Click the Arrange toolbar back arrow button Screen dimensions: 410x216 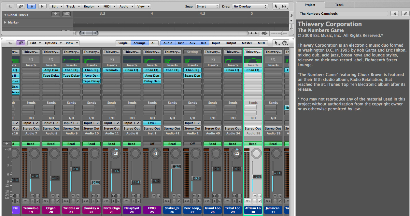pyautogui.click(x=10, y=6)
